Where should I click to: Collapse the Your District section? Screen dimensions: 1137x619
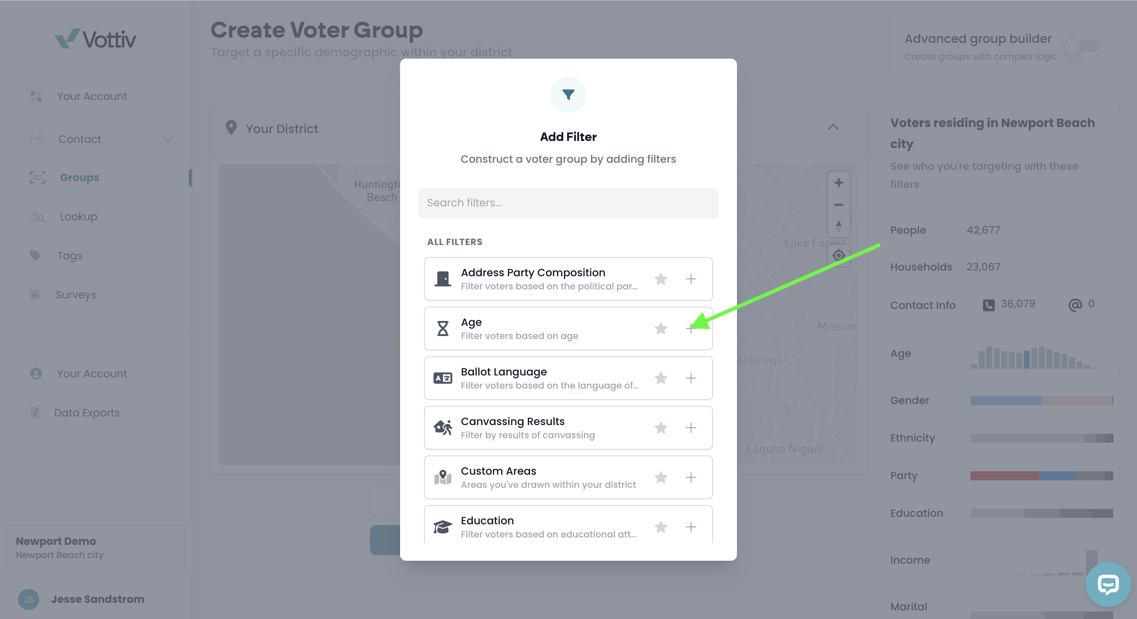tap(833, 127)
